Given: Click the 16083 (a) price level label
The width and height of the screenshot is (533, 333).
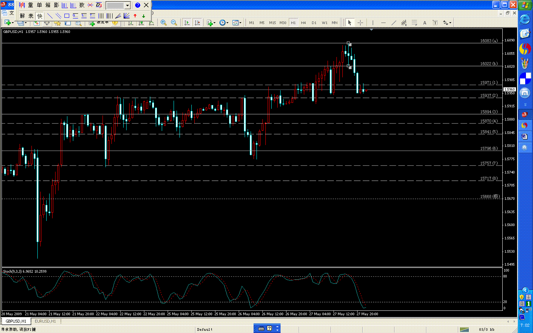Looking at the screenshot, I should tap(489, 41).
